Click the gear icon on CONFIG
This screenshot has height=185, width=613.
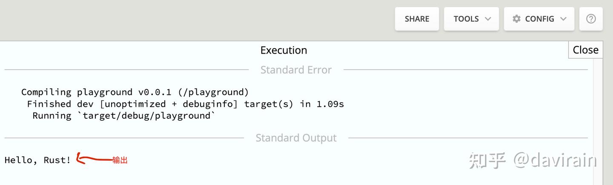[516, 19]
